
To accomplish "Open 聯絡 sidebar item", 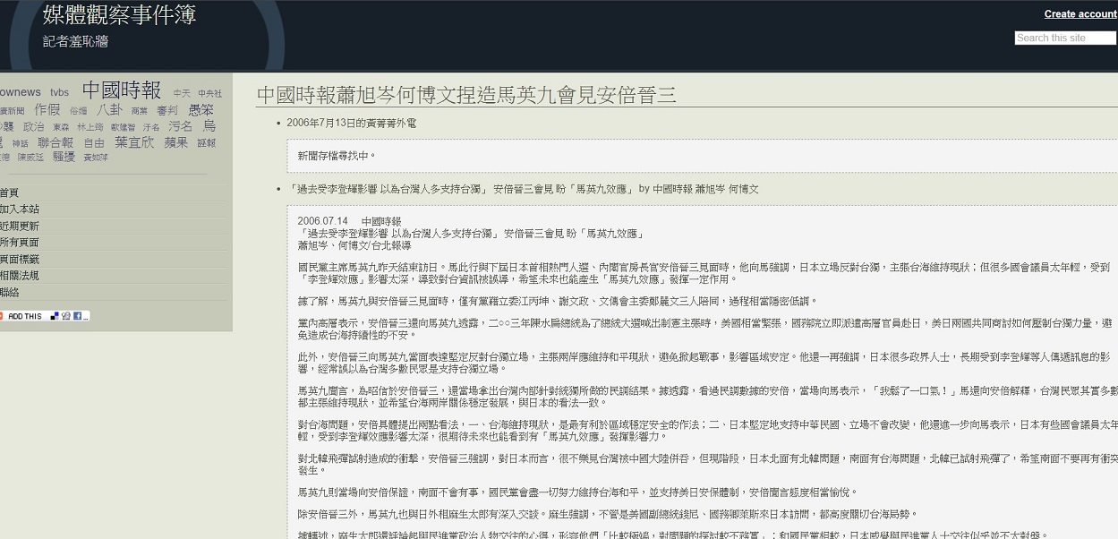I will 9,292.
